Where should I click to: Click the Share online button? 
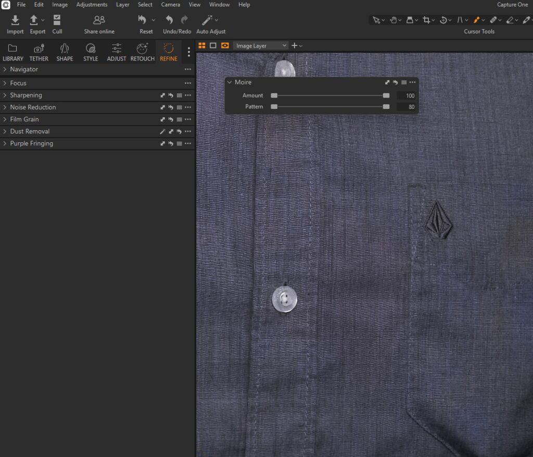coord(99,24)
